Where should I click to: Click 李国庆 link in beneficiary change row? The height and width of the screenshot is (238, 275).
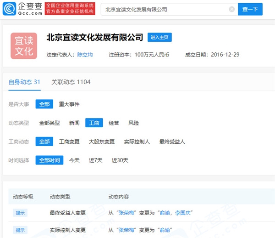coord(183,212)
